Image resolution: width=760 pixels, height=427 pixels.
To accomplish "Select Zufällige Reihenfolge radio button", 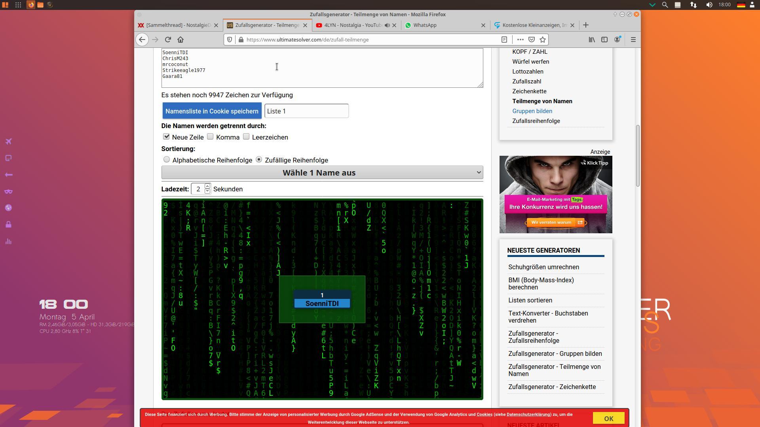I will tap(259, 159).
